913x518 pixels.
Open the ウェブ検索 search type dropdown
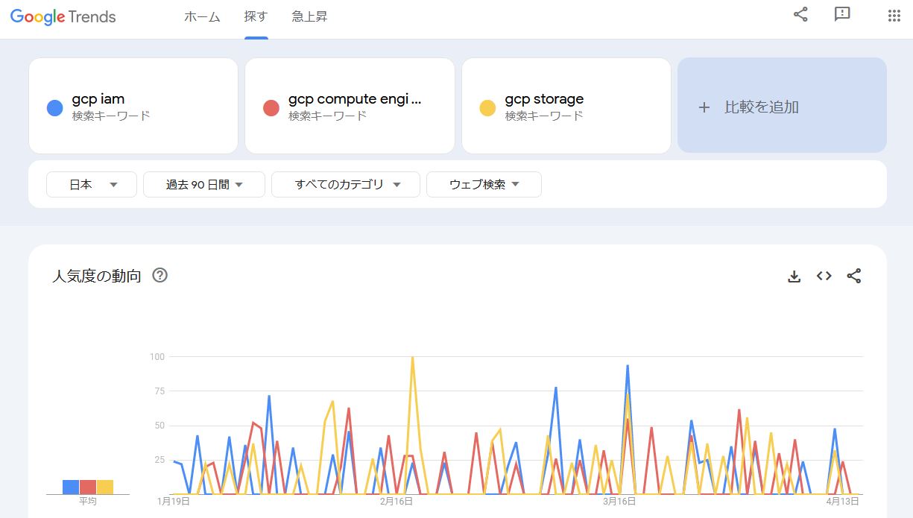point(484,185)
